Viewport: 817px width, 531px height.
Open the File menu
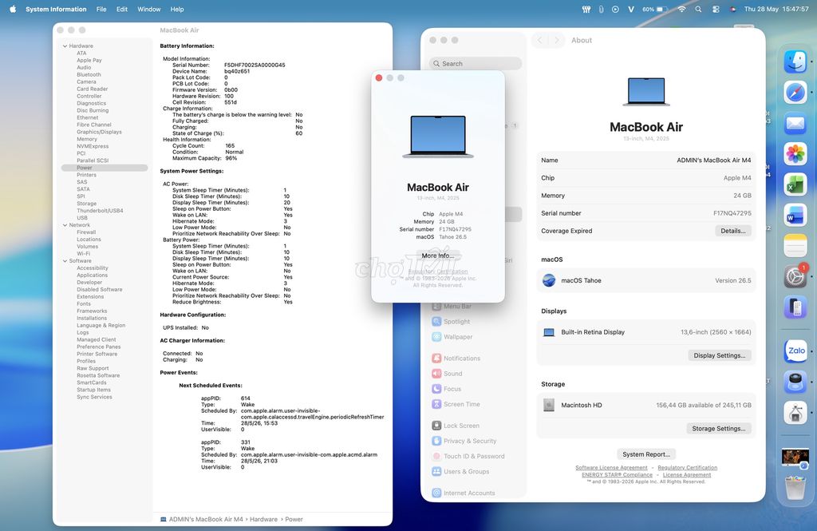(101, 9)
